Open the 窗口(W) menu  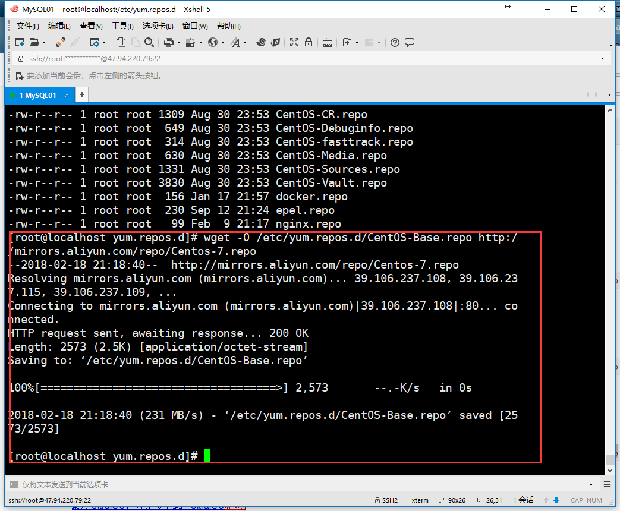point(195,26)
